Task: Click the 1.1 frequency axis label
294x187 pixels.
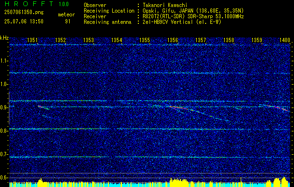Action: pyautogui.click(x=4, y=61)
